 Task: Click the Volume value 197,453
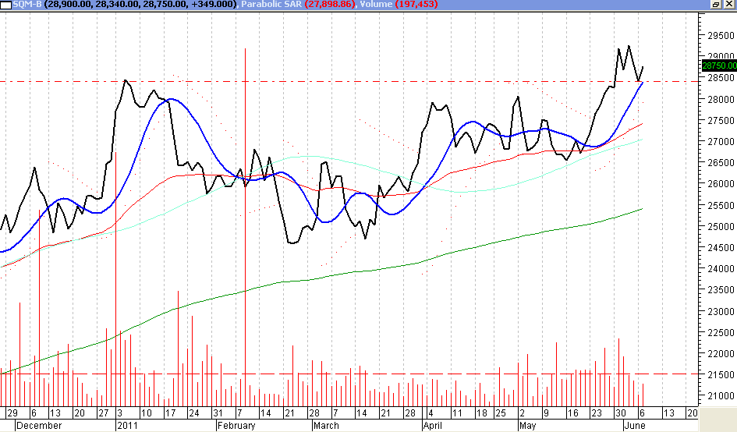click(416, 4)
